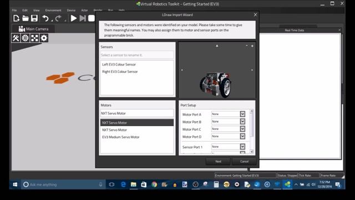Click the robot model preview thumbnail

point(216,84)
